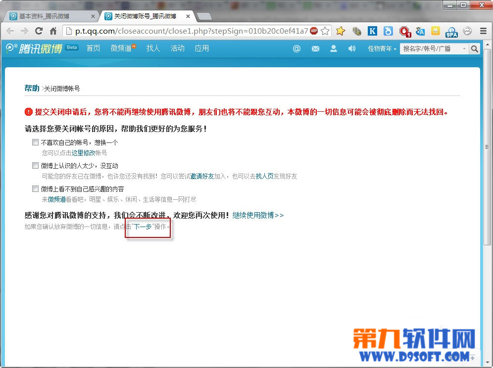Click the red stop-hand extension icon
493x368 pixels.
405,32
